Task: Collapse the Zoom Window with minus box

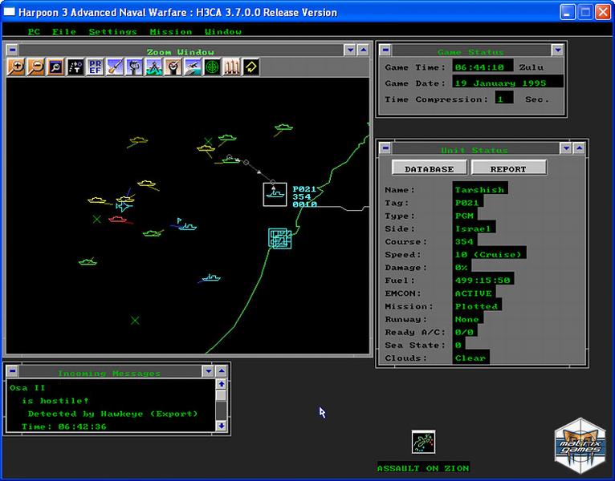Action: click(11, 50)
